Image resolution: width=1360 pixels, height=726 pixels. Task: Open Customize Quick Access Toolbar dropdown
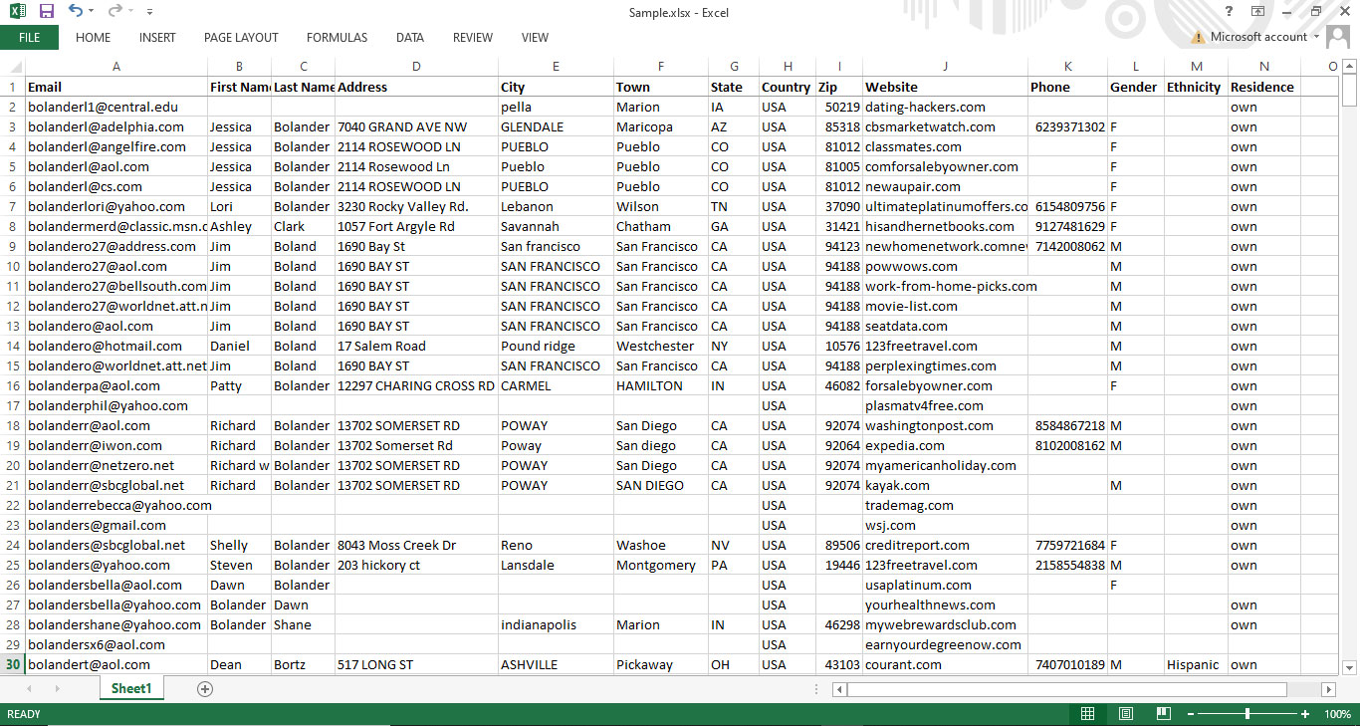tap(149, 12)
